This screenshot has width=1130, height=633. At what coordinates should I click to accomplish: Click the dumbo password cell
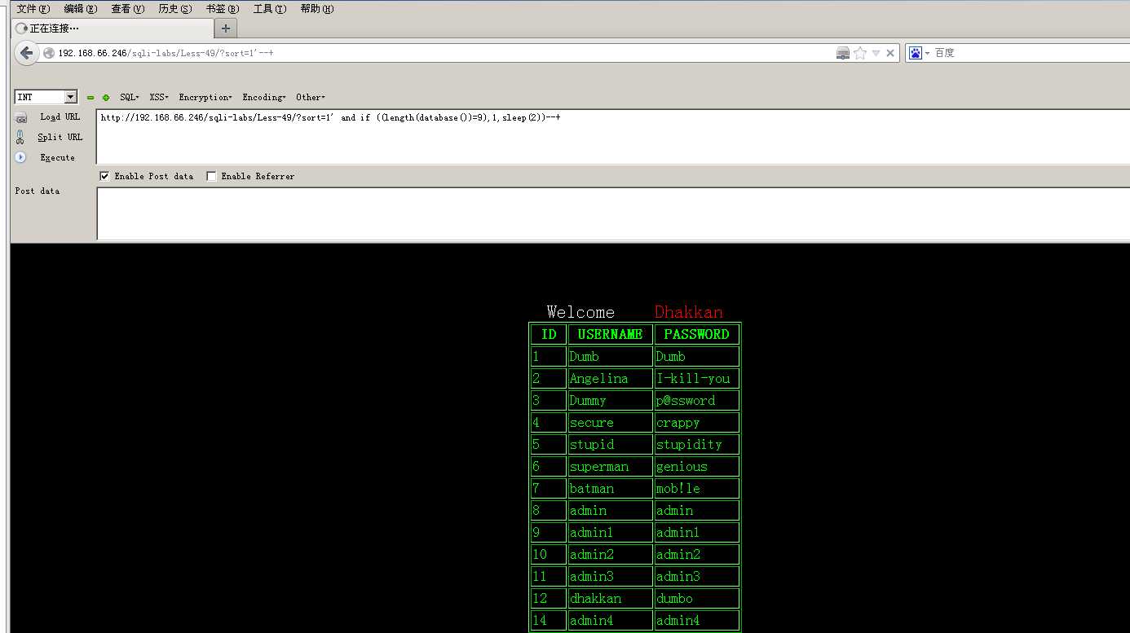(697, 599)
